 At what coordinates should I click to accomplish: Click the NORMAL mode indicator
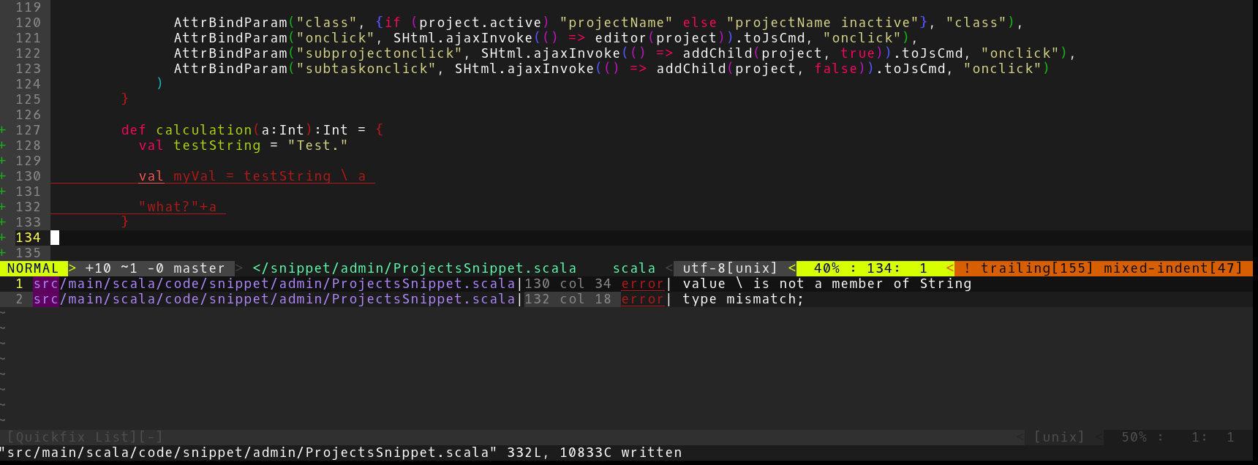coord(33,268)
